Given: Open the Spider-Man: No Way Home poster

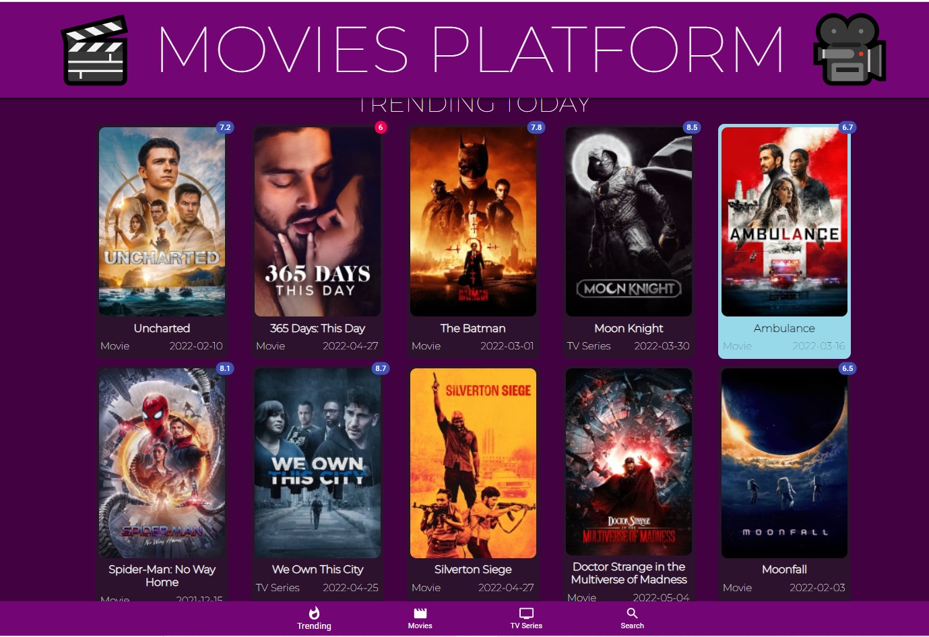Looking at the screenshot, I should 162,463.
